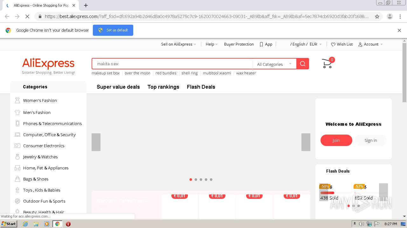Select the fifth banner carousel dot
This screenshot has height=228, width=407.
pyautogui.click(x=211, y=180)
